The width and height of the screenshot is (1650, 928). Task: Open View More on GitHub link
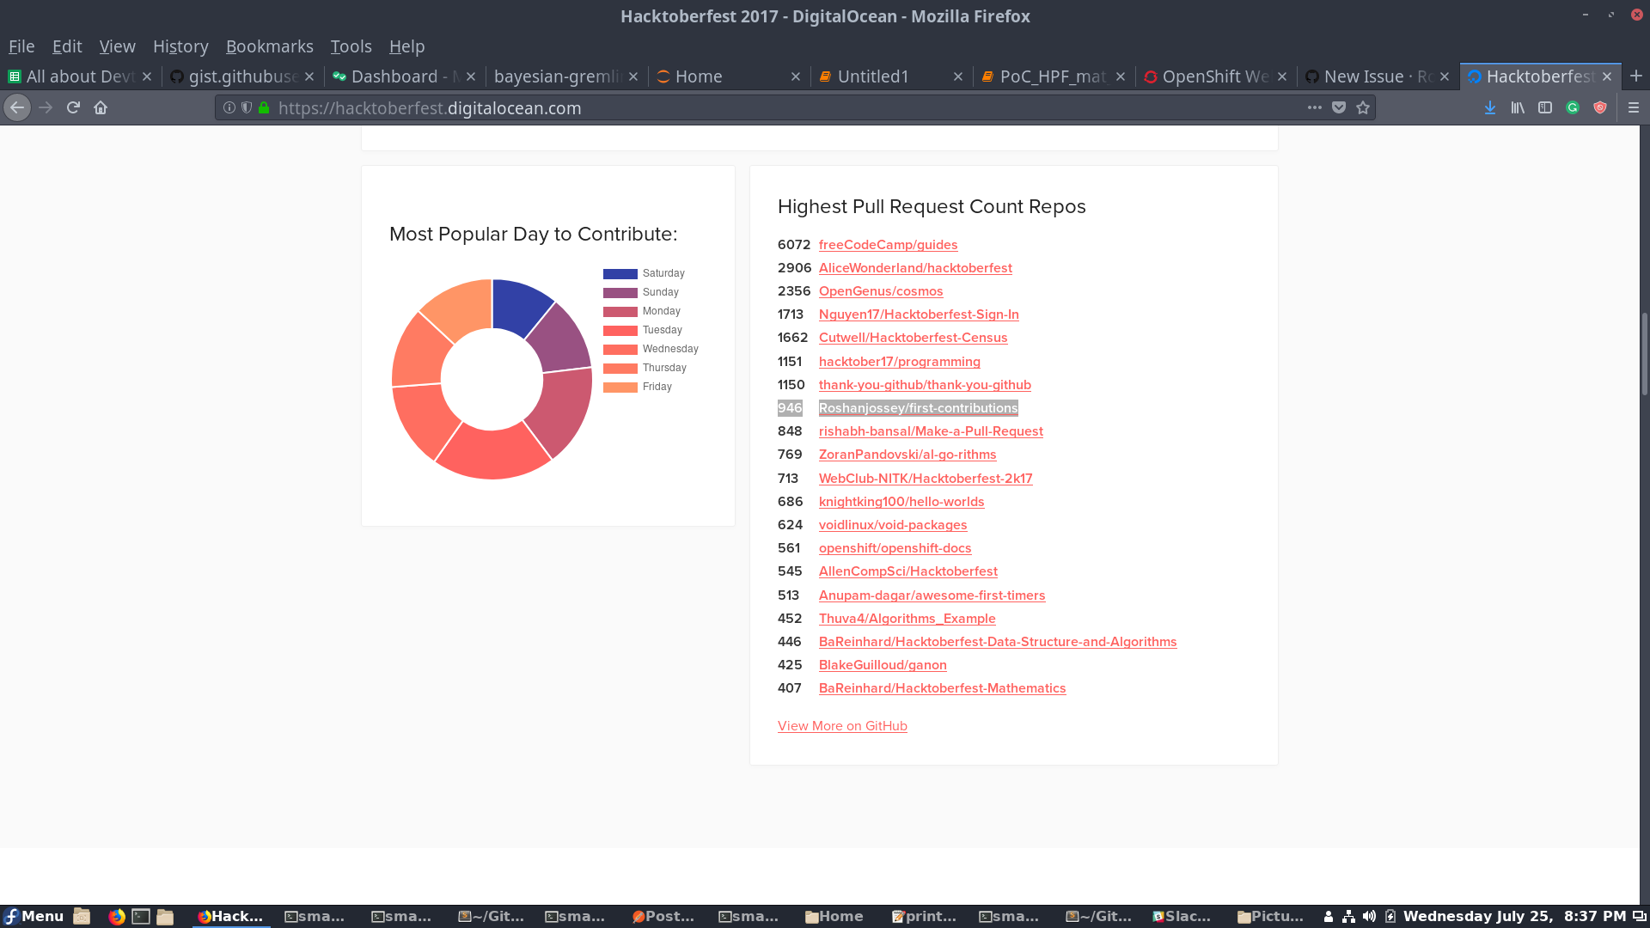coord(842,726)
